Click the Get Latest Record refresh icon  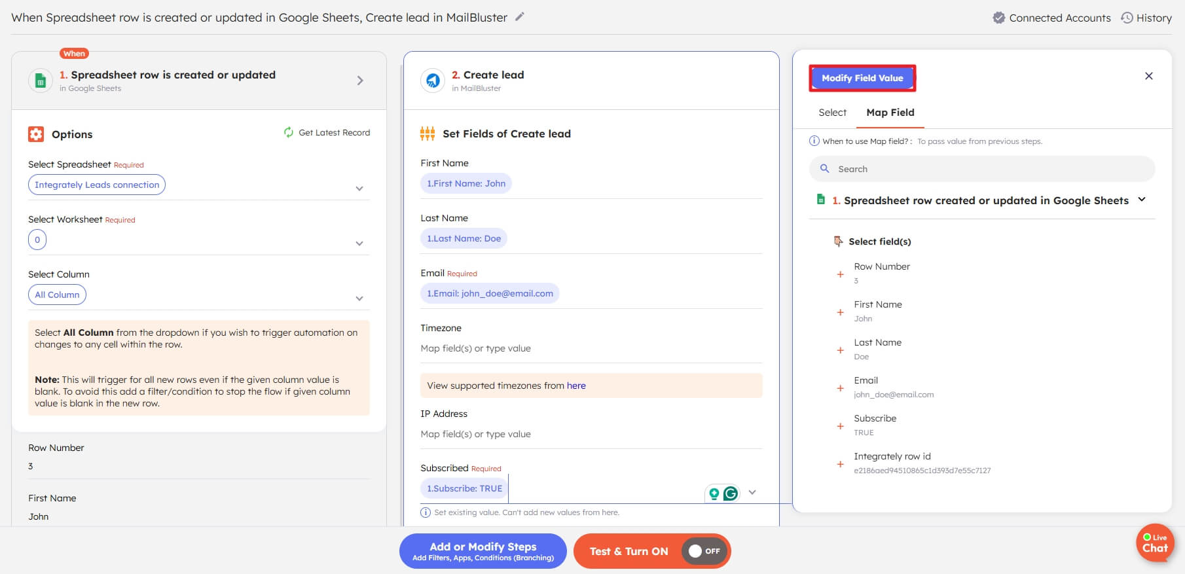tap(288, 132)
